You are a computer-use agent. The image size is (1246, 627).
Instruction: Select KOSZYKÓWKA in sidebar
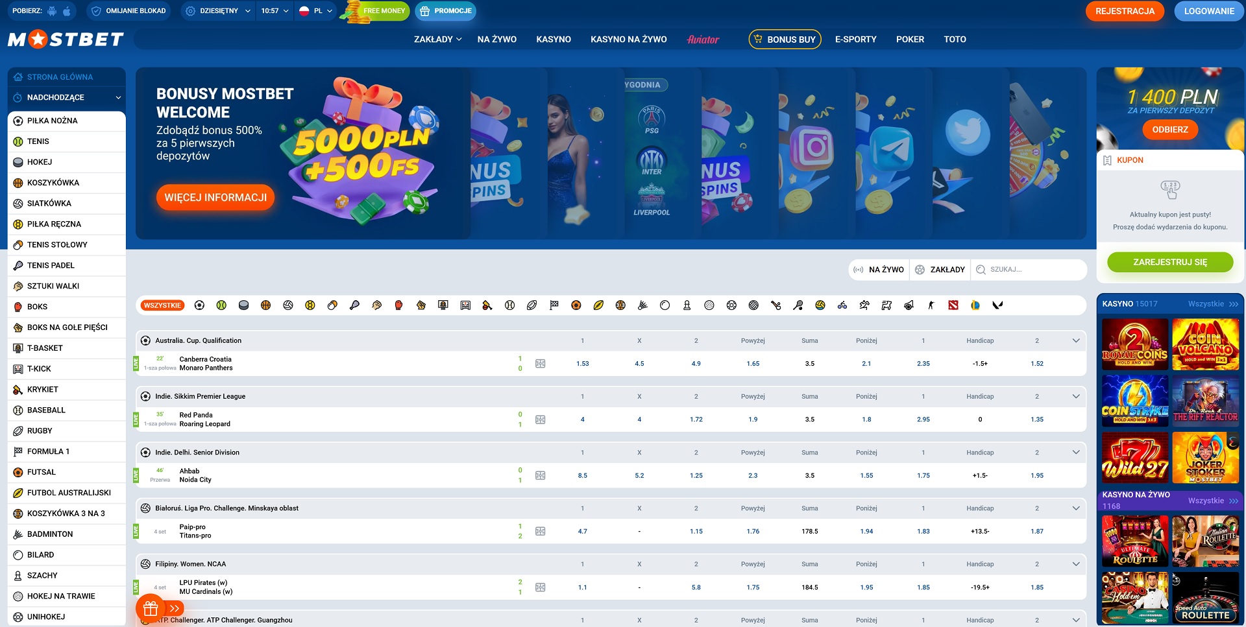click(67, 183)
